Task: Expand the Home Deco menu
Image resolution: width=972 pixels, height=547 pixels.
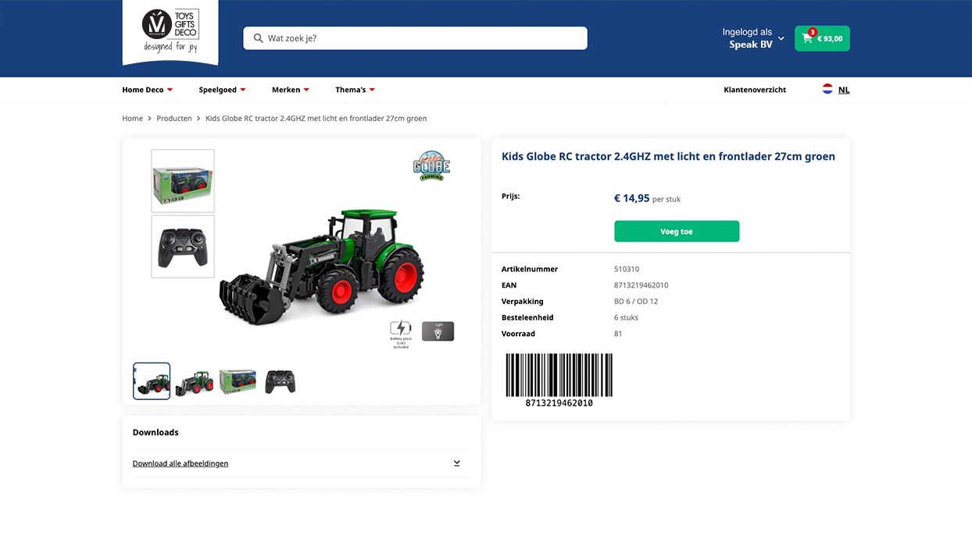Action: (148, 90)
